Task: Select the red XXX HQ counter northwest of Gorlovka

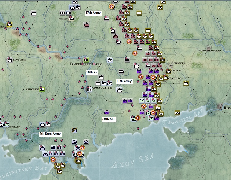Action: click(x=145, y=60)
